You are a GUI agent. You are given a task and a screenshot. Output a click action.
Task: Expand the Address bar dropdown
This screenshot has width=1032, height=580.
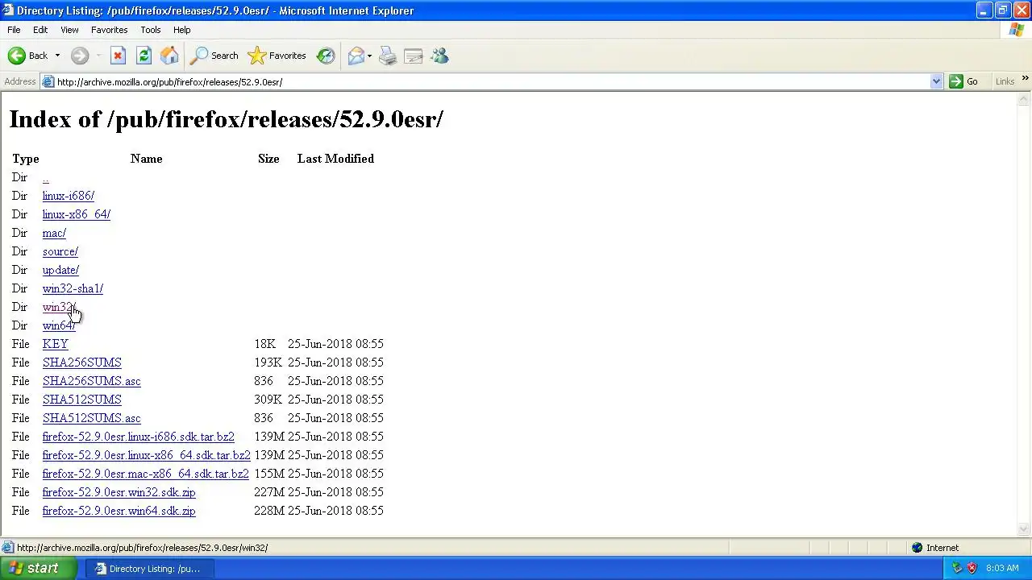[x=936, y=81]
